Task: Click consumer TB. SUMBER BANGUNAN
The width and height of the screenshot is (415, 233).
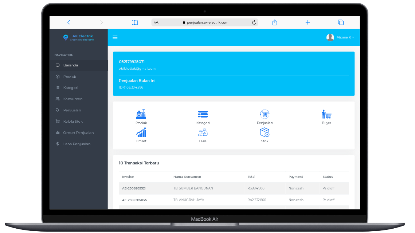Action: pos(193,188)
